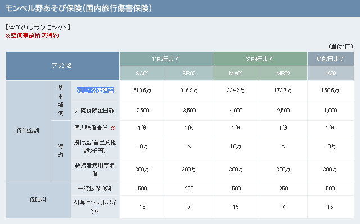Click the 保険料 row group label

38,200
